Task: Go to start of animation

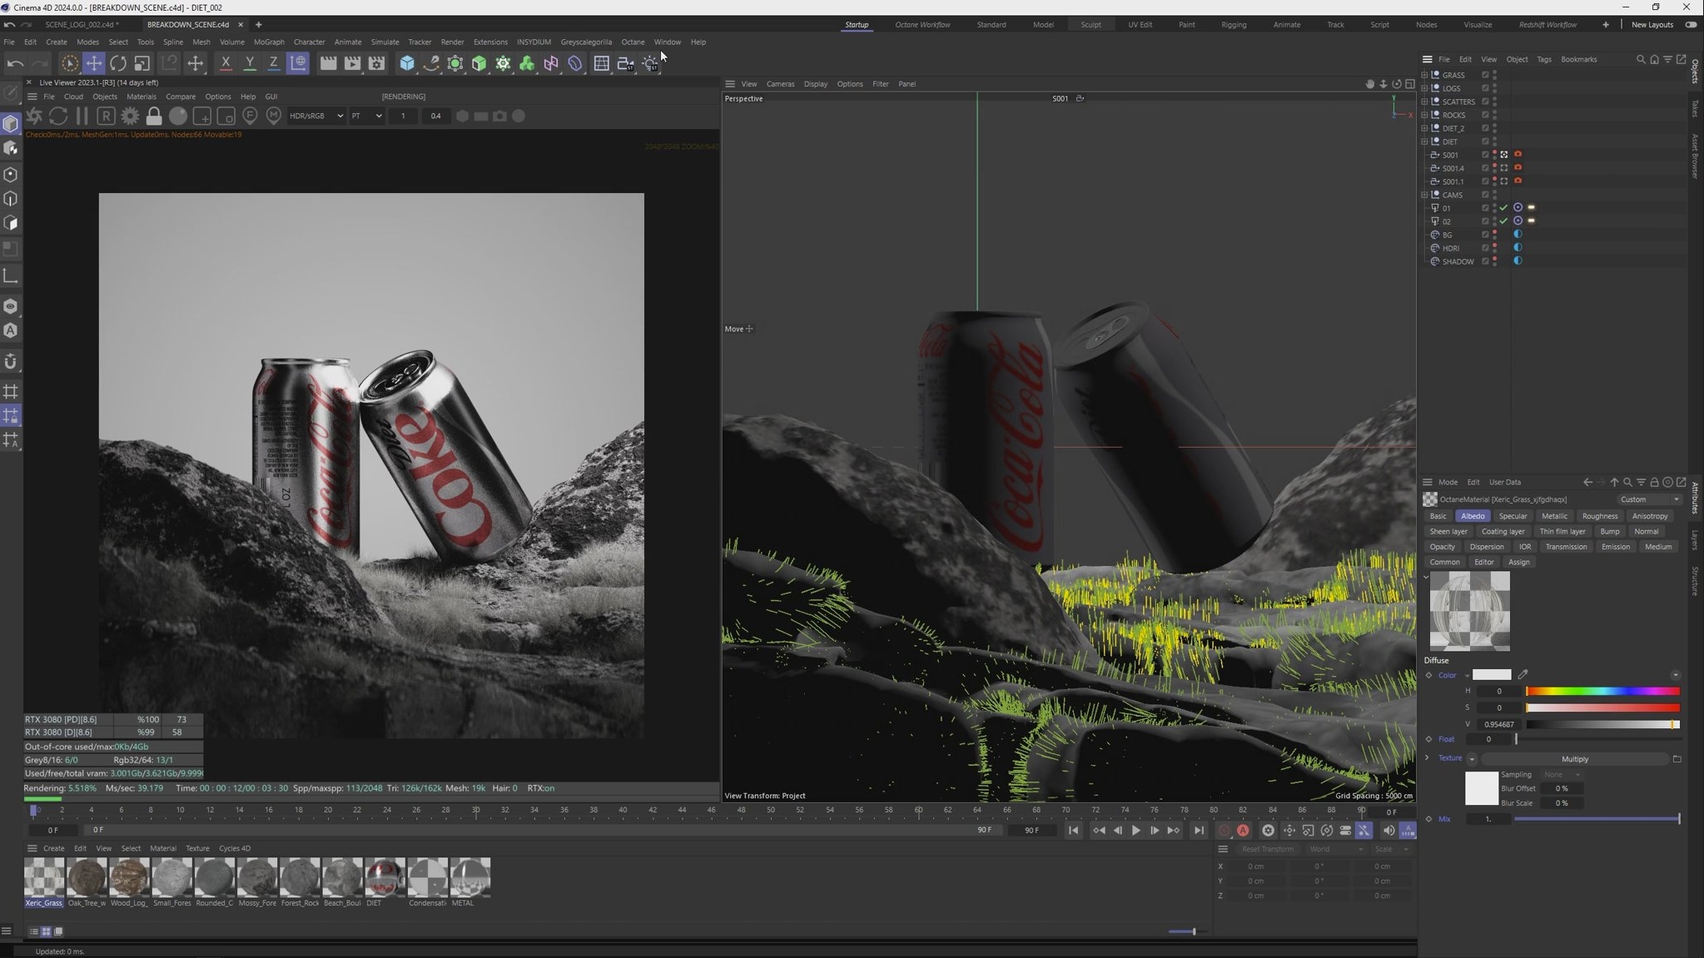Action: (x=1073, y=830)
